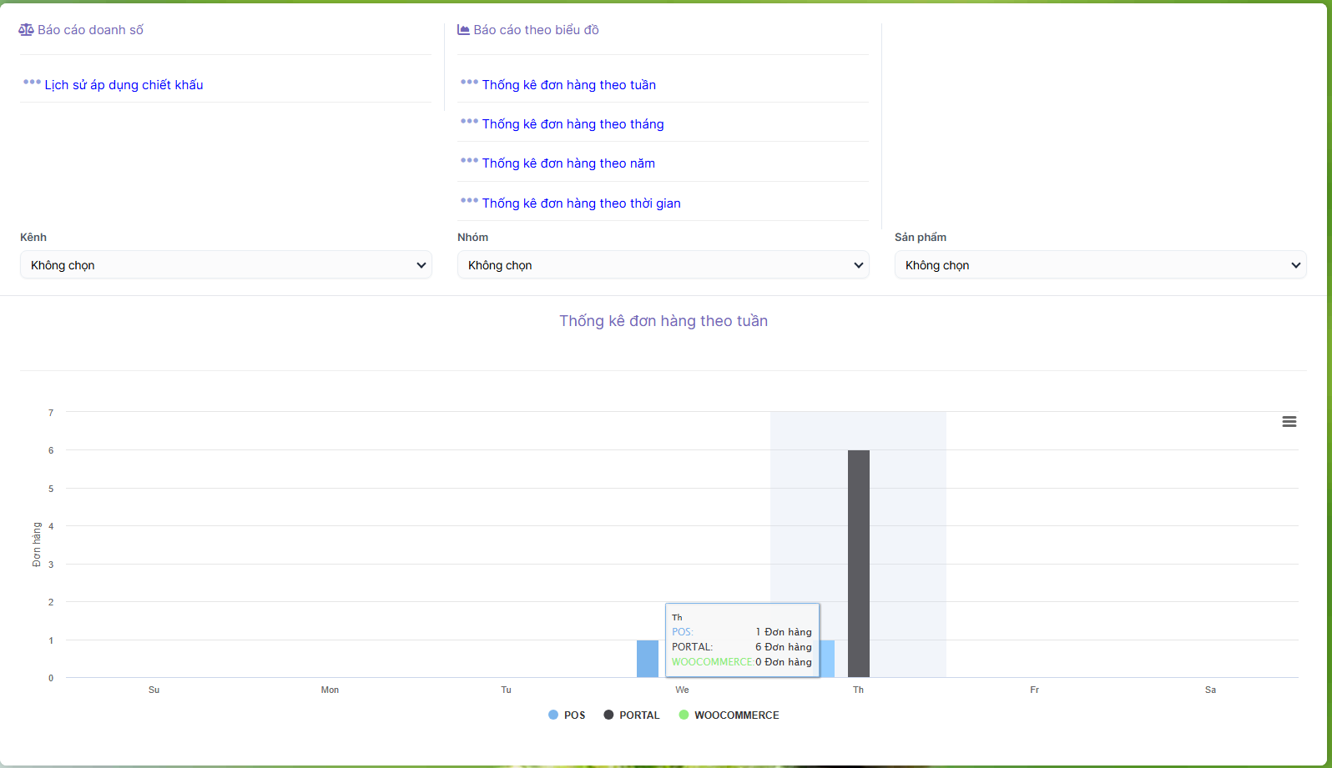The image size is (1332, 768).
Task: Click the scale icon beside Báo cáo doanh số
Action: (27, 30)
